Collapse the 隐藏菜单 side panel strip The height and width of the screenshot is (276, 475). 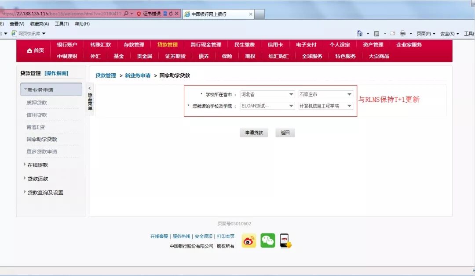click(x=89, y=99)
